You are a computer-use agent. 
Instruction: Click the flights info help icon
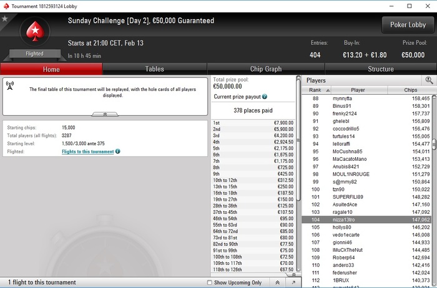pos(117,151)
